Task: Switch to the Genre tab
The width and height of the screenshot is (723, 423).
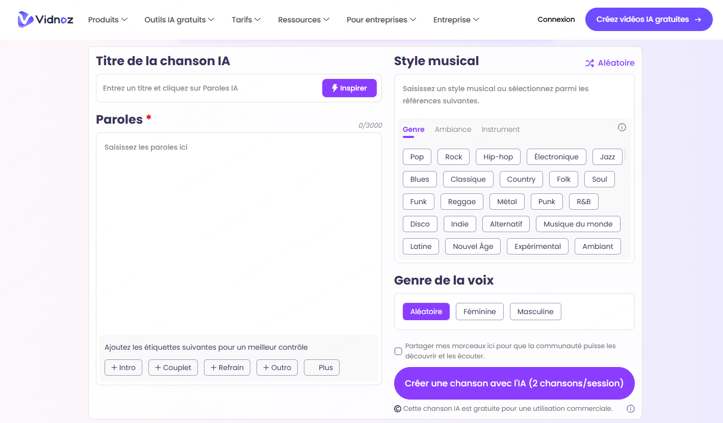Action: [414, 130]
